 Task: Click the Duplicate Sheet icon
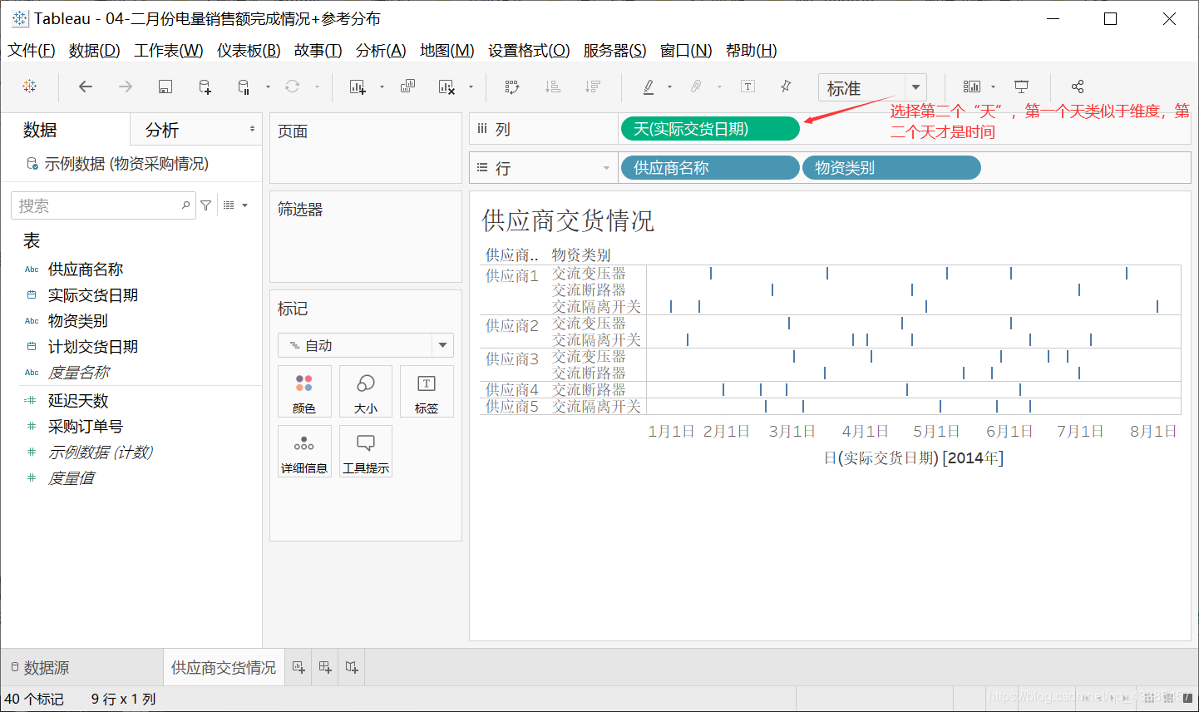coord(407,87)
